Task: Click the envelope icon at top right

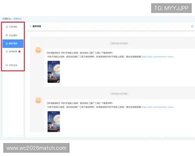Action: point(192,26)
